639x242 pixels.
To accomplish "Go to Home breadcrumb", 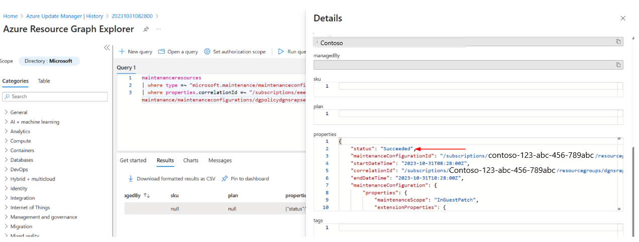I will click(x=10, y=16).
